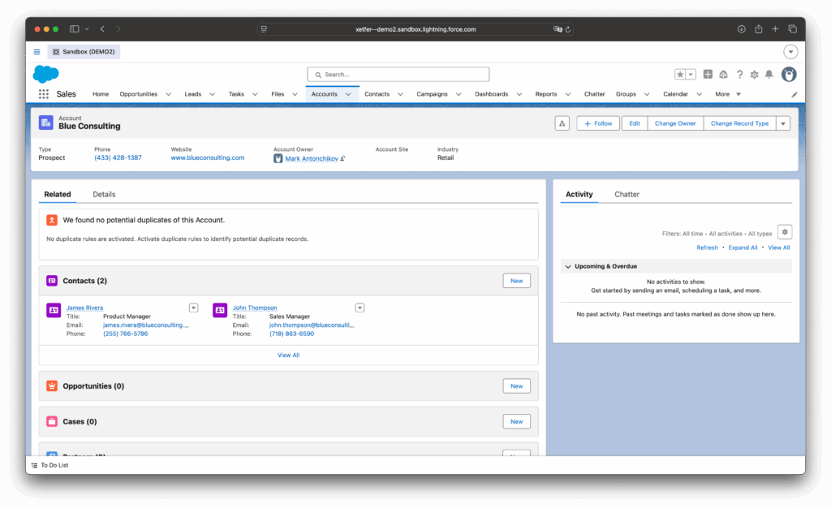Open the sandbox hamburger menu icon
The height and width of the screenshot is (508, 831).
pos(37,52)
